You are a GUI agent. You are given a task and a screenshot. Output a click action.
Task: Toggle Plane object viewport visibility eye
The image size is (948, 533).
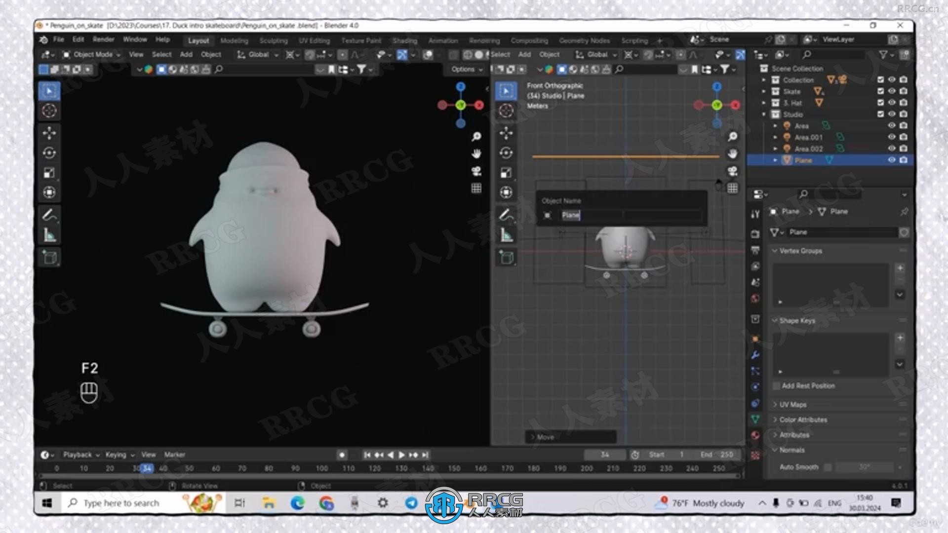tap(892, 160)
